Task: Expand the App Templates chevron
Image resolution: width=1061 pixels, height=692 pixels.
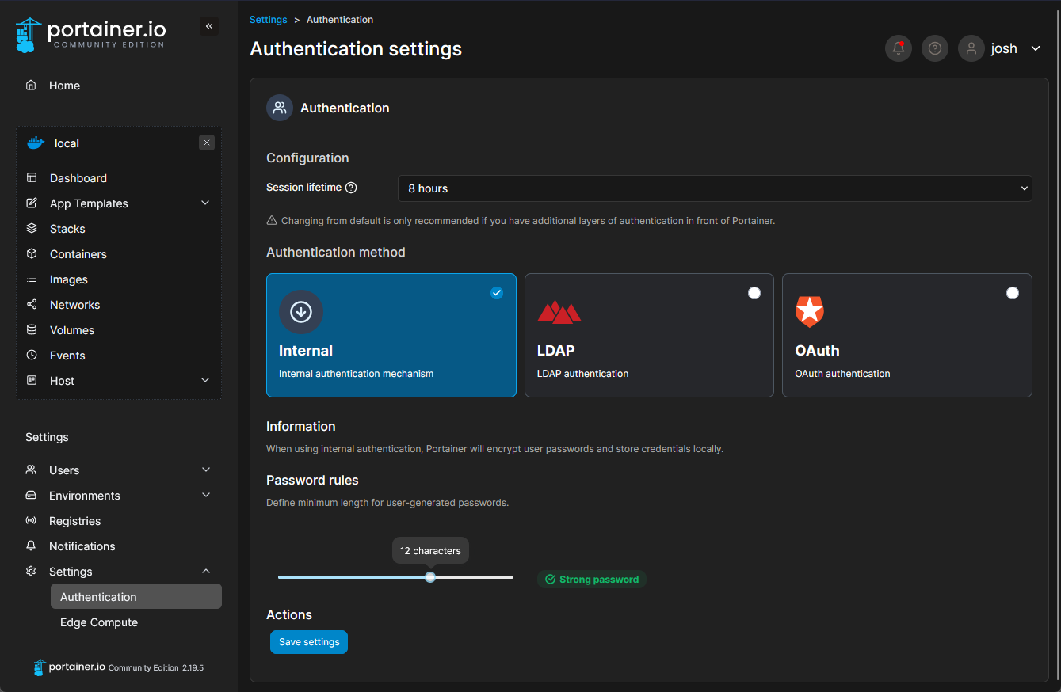Action: click(205, 203)
